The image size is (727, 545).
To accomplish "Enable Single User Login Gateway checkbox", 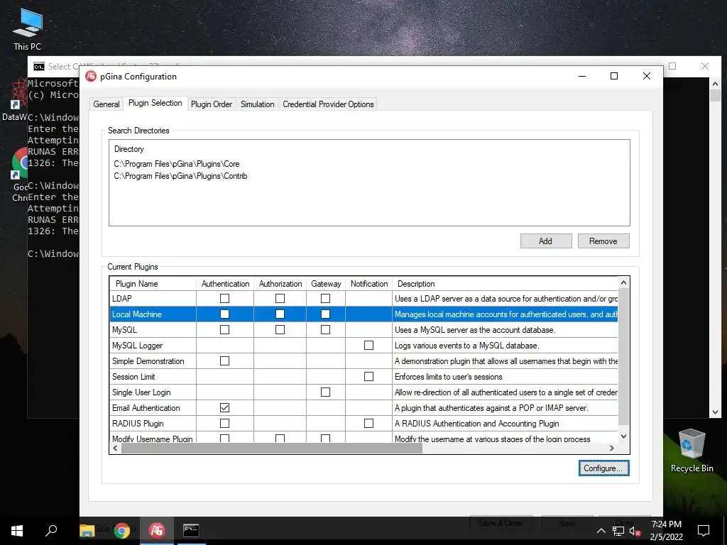I will (x=325, y=392).
